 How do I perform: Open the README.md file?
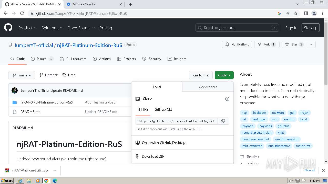[30, 112]
